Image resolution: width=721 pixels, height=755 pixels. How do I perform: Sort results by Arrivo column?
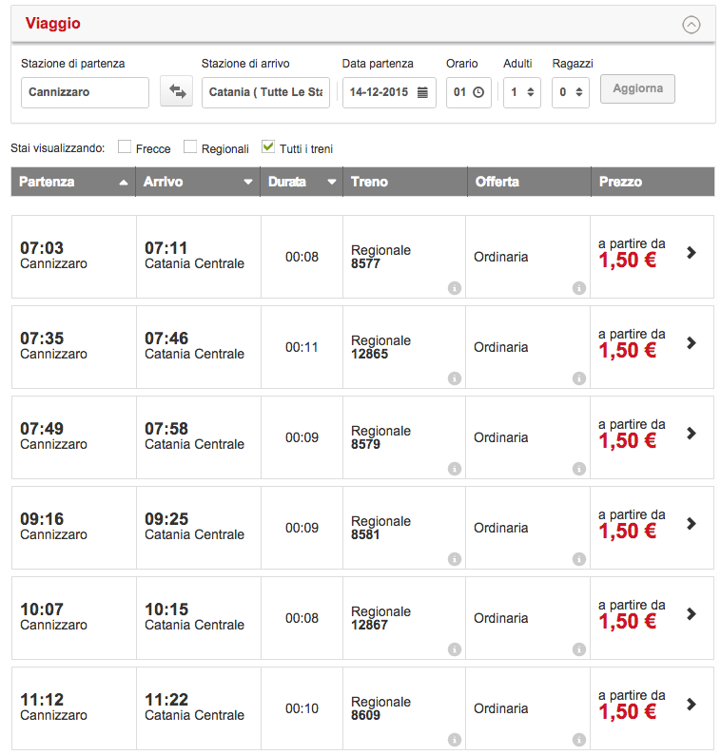(x=197, y=182)
